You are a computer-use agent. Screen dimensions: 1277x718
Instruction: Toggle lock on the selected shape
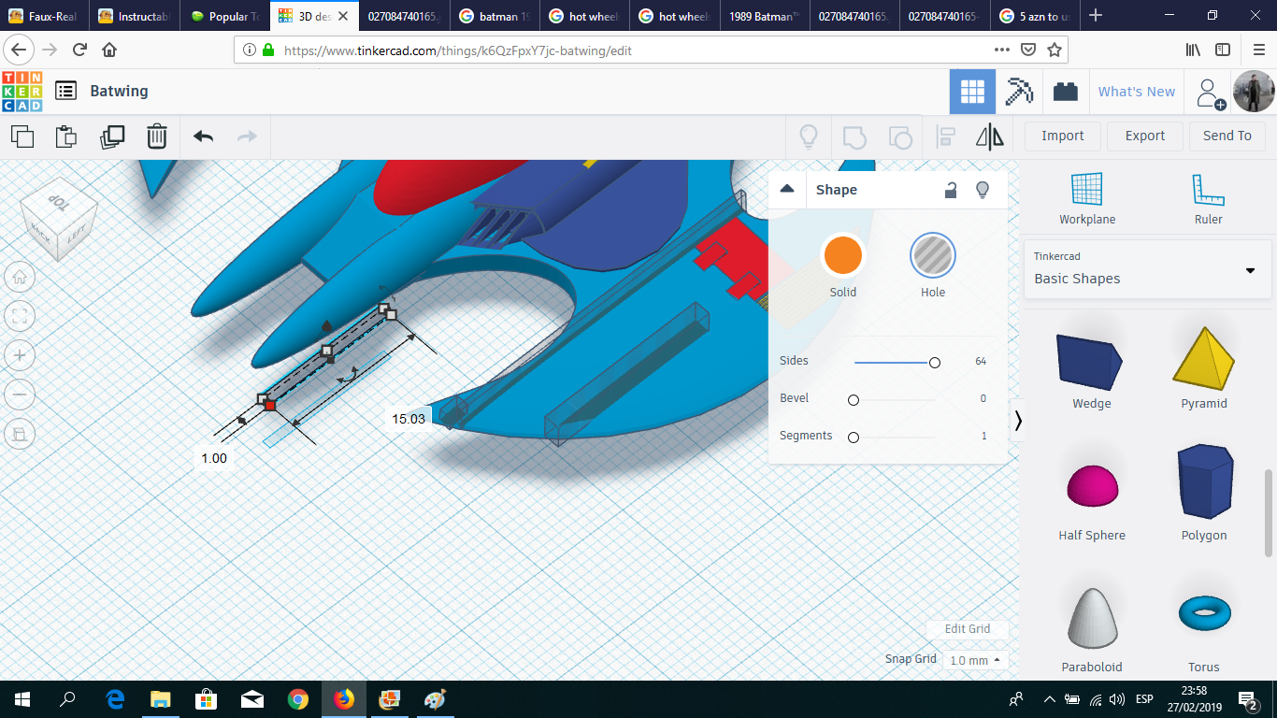point(951,190)
